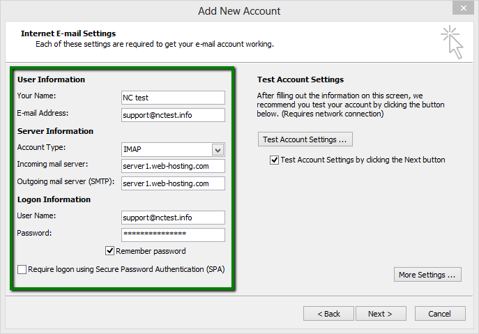Screen dimensions: 479x334
Task: Click the Your Name input field
Action: (x=173, y=98)
